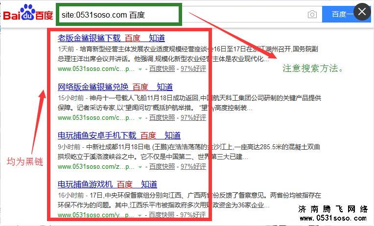The width and height of the screenshot is (374, 226).
Task: Click snippet text starting 1天前 - 培育新型经营主体
Action: coord(188,54)
